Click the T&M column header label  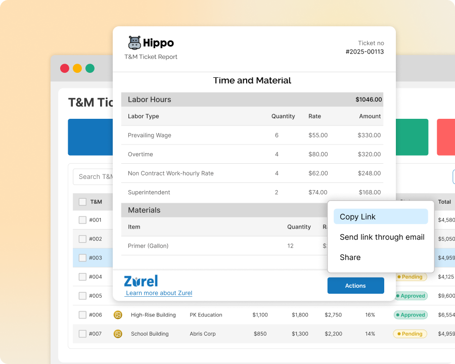pyautogui.click(x=96, y=202)
